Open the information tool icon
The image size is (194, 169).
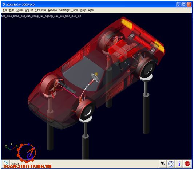pos(179,164)
